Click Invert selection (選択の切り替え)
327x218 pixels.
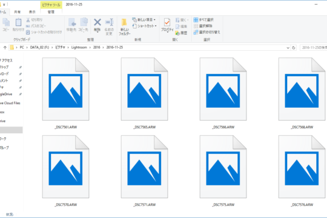[x=206, y=32]
